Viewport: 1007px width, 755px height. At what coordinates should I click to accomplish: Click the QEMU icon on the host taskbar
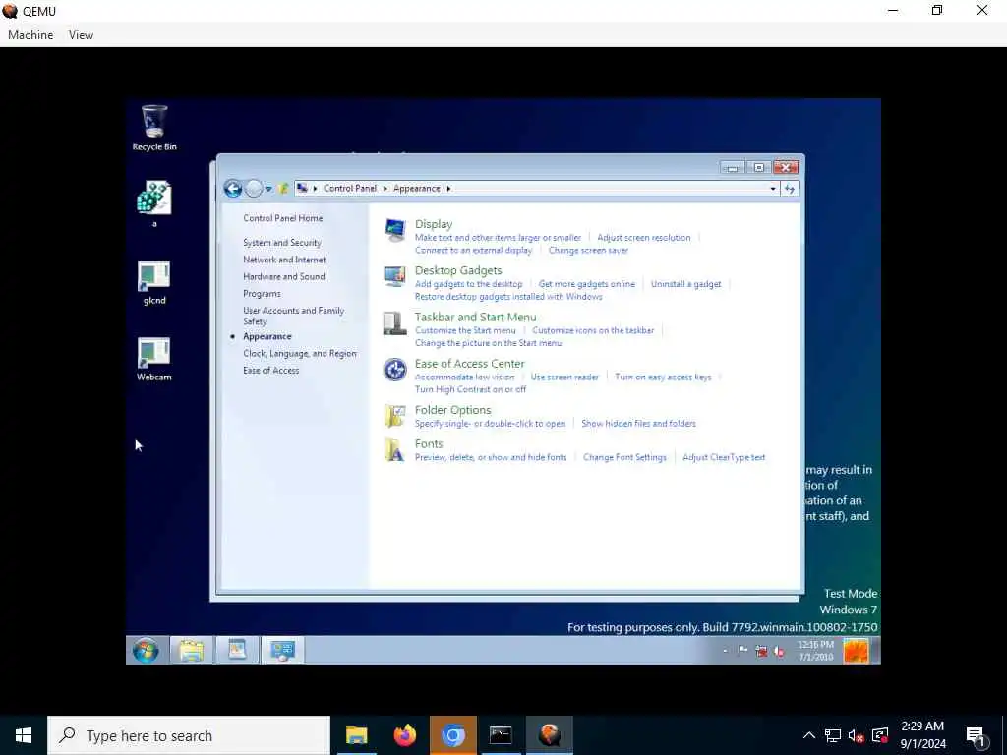[549, 735]
